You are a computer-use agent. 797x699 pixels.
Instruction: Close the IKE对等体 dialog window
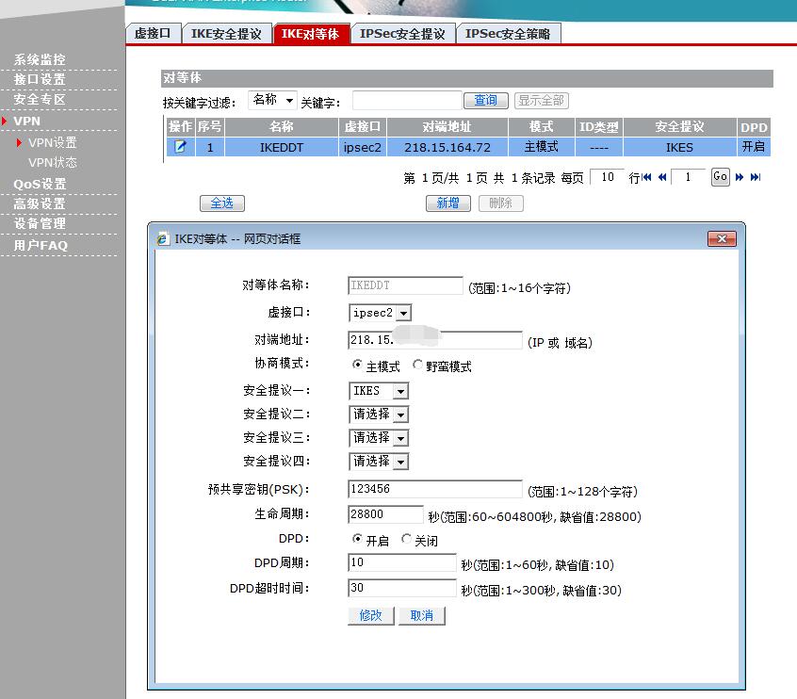(721, 239)
